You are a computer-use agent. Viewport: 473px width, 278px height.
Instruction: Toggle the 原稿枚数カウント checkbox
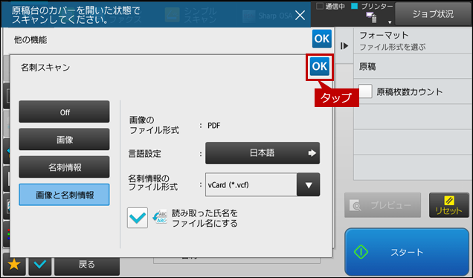point(365,91)
